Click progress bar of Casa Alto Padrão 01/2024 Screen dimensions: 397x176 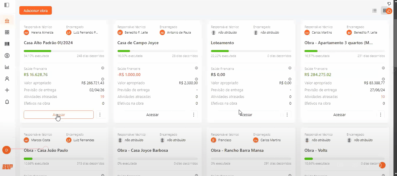pos(64,51)
